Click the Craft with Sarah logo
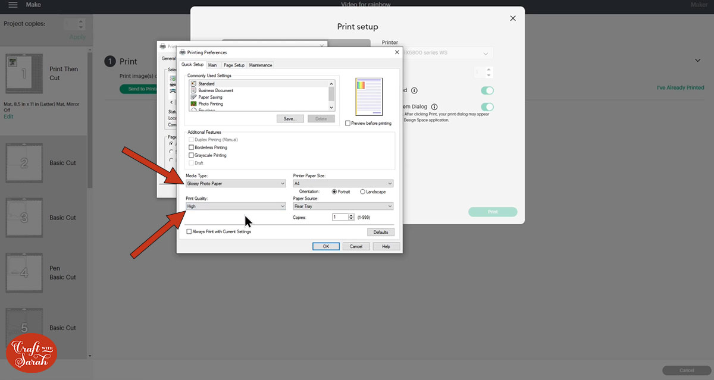 click(x=31, y=352)
